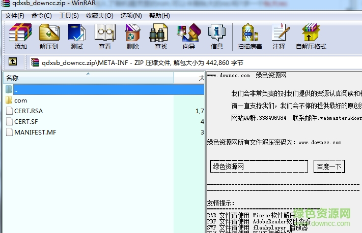Viewport: 362px width, 233px height.
Task: Go up one folder level button
Action: (13, 62)
